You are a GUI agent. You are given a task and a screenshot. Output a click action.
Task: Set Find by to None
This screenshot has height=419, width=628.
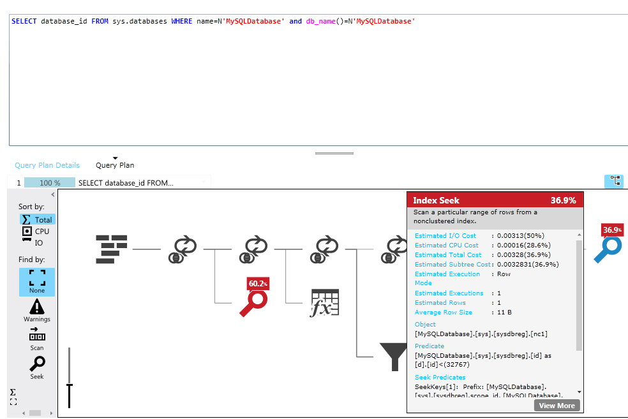pos(37,281)
